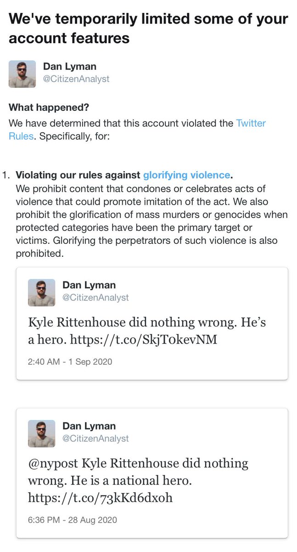Click the avatar in the second tweet card
The image size is (297, 552).
(41, 433)
